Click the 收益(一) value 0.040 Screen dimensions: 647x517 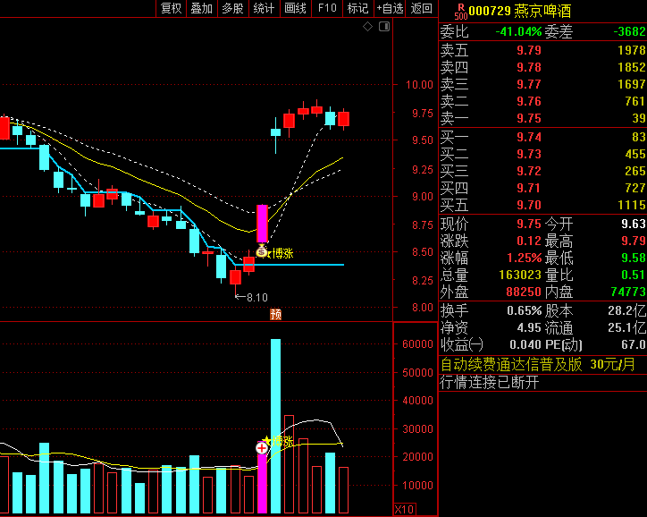coord(525,344)
